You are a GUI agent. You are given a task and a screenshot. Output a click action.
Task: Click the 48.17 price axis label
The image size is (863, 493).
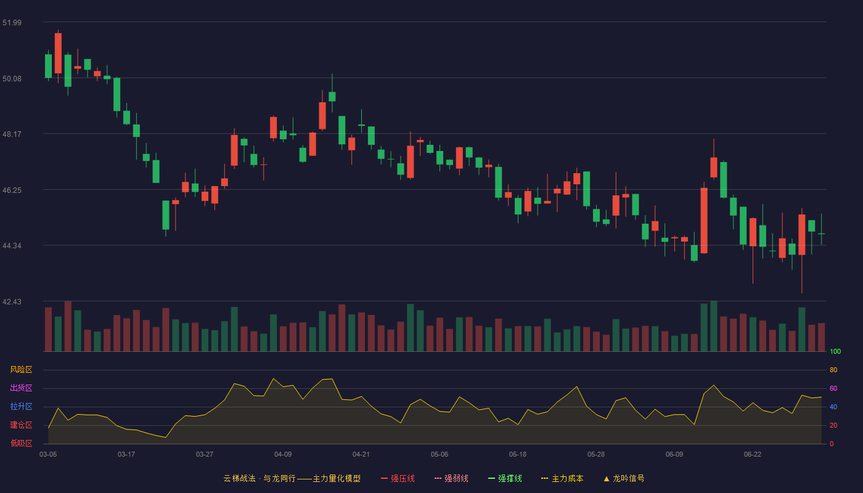tap(12, 134)
